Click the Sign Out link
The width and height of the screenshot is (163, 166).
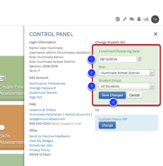pos(36,97)
